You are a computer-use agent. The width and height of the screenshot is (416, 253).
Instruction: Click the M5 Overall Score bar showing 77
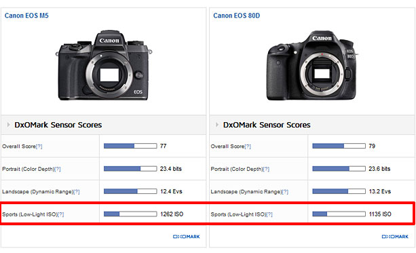[x=130, y=146]
